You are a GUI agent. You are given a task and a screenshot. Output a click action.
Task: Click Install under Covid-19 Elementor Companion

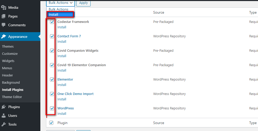click(x=62, y=70)
